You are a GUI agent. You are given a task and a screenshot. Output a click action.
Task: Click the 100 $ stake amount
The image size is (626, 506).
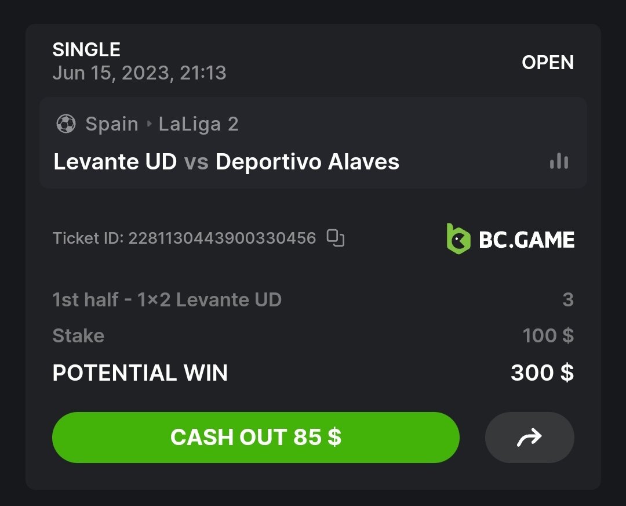click(548, 335)
